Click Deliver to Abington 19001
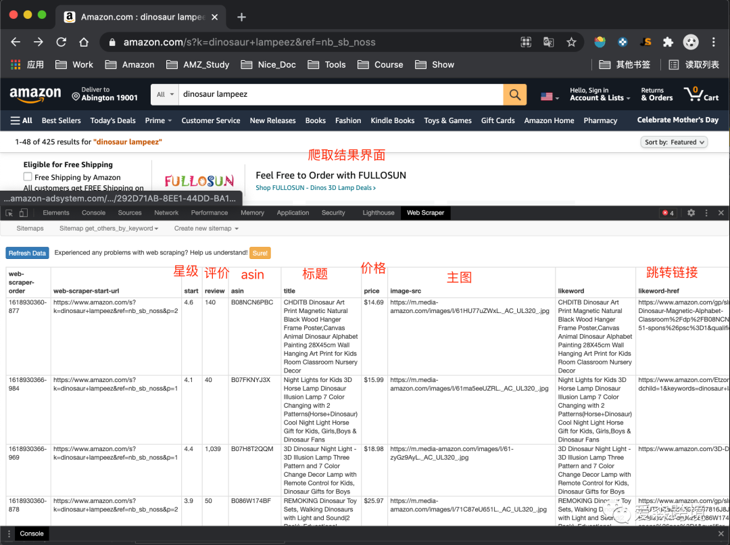The height and width of the screenshot is (545, 730). click(x=105, y=94)
